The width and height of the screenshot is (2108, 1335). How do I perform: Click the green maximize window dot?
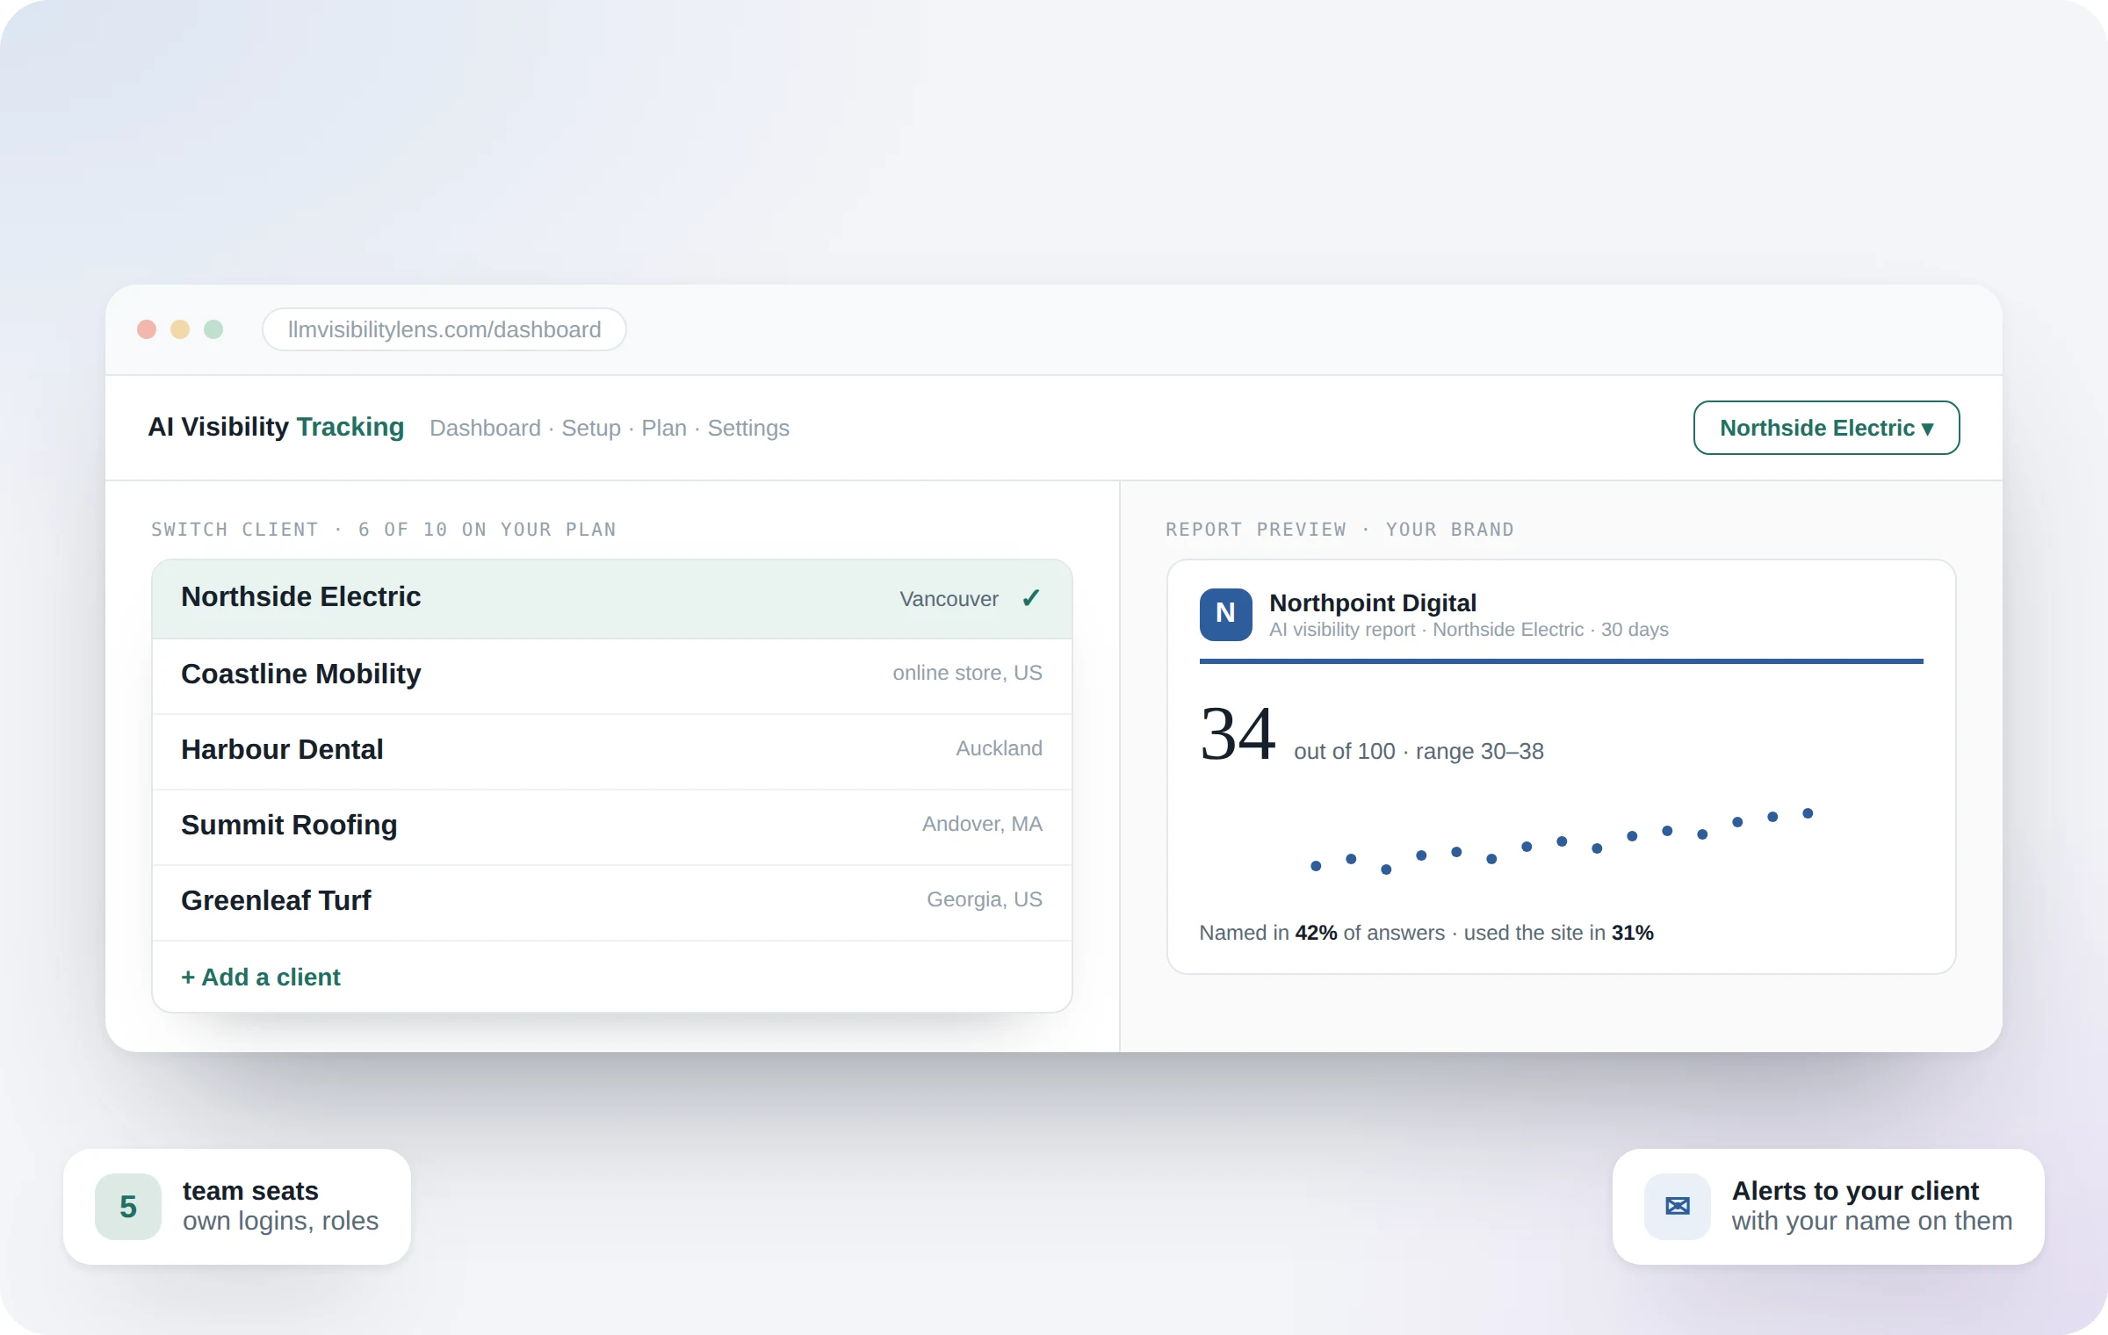point(213,329)
